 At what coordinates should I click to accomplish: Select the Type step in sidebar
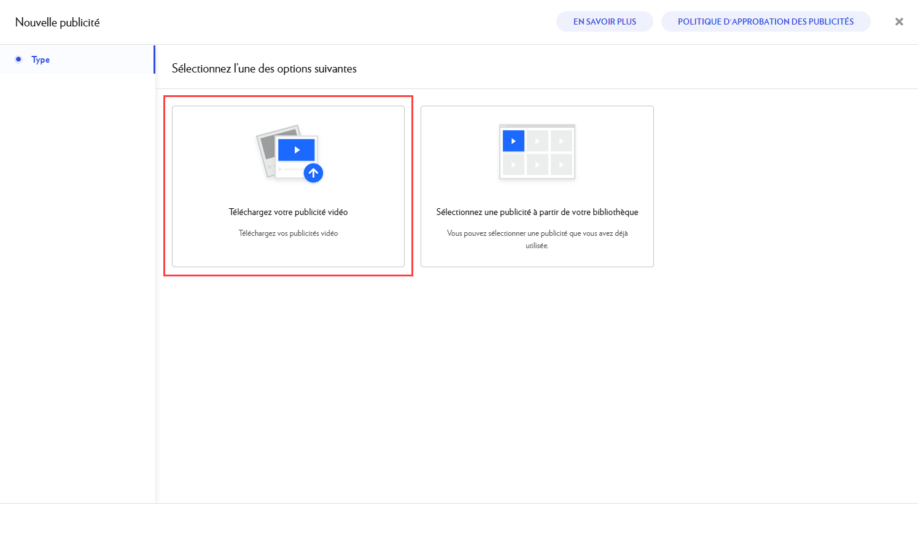click(x=41, y=60)
